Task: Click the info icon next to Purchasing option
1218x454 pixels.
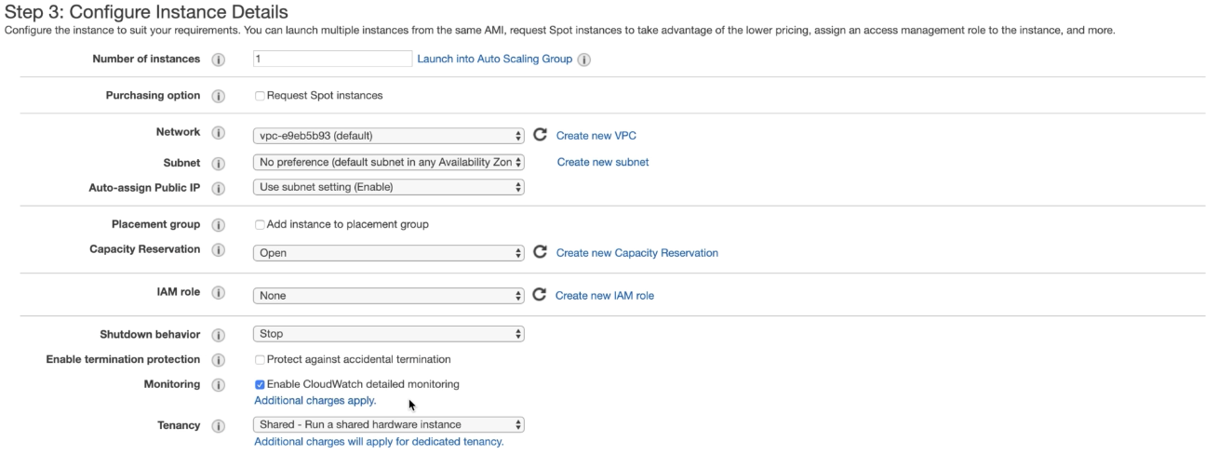Action: click(x=218, y=96)
